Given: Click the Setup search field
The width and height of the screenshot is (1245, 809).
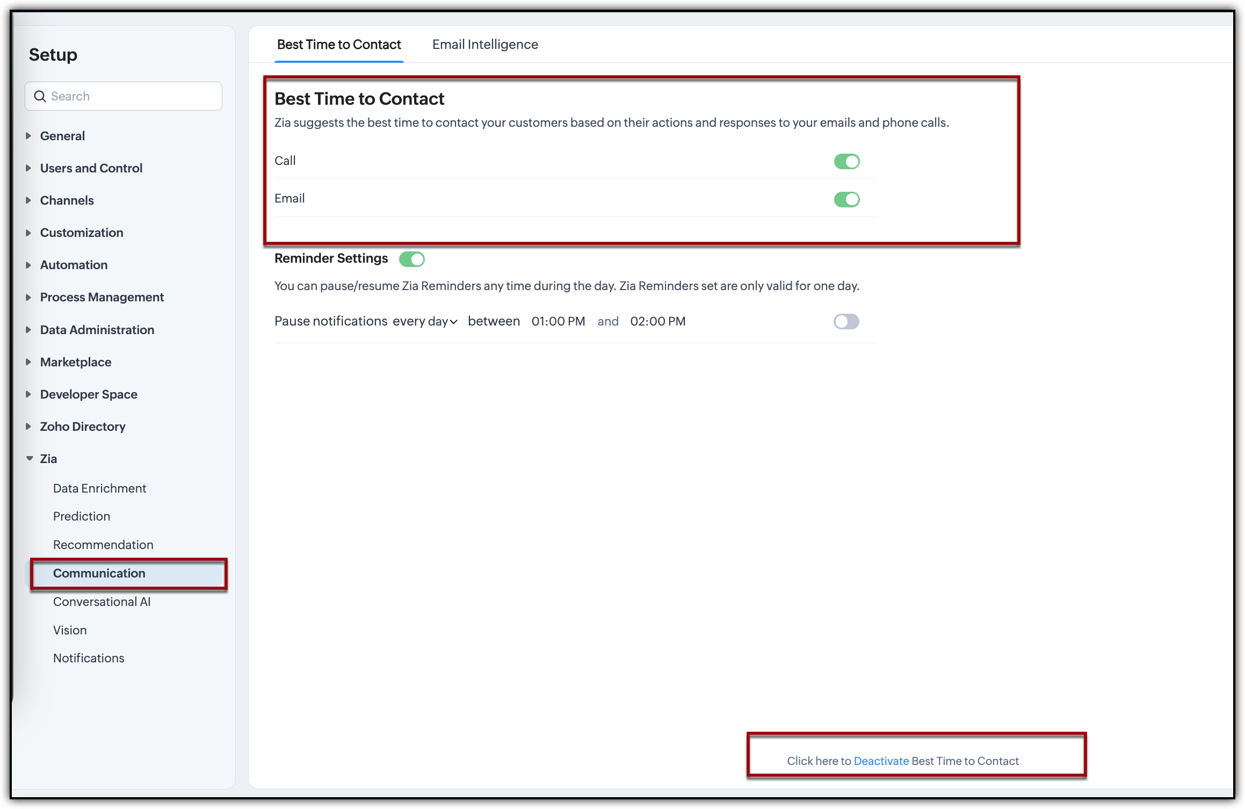Looking at the screenshot, I should point(124,96).
